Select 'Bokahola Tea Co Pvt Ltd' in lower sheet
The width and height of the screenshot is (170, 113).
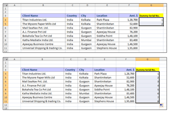pos(42,89)
